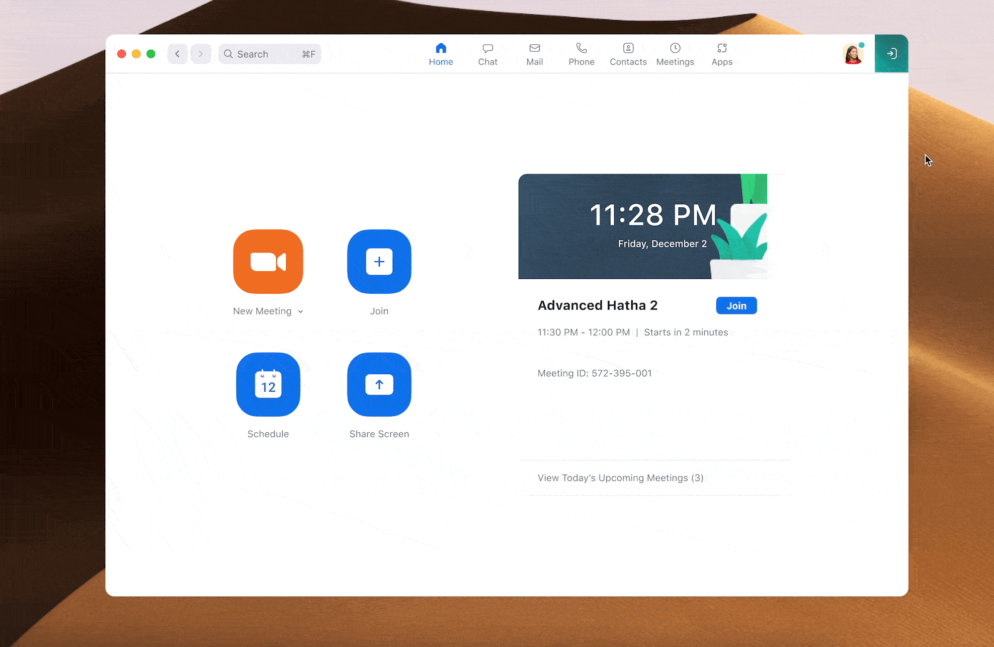Click the clock banner showing 11:28 PM
This screenshot has height=647, width=994.
(x=643, y=226)
